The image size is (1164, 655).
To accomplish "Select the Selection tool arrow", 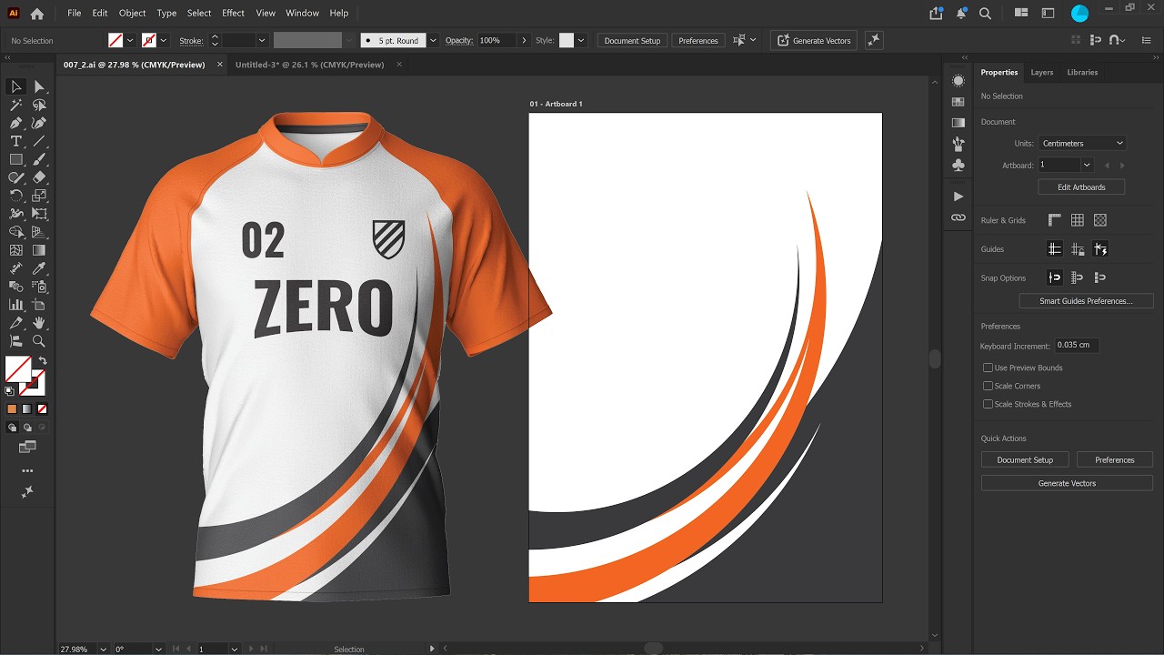I will click(x=16, y=86).
